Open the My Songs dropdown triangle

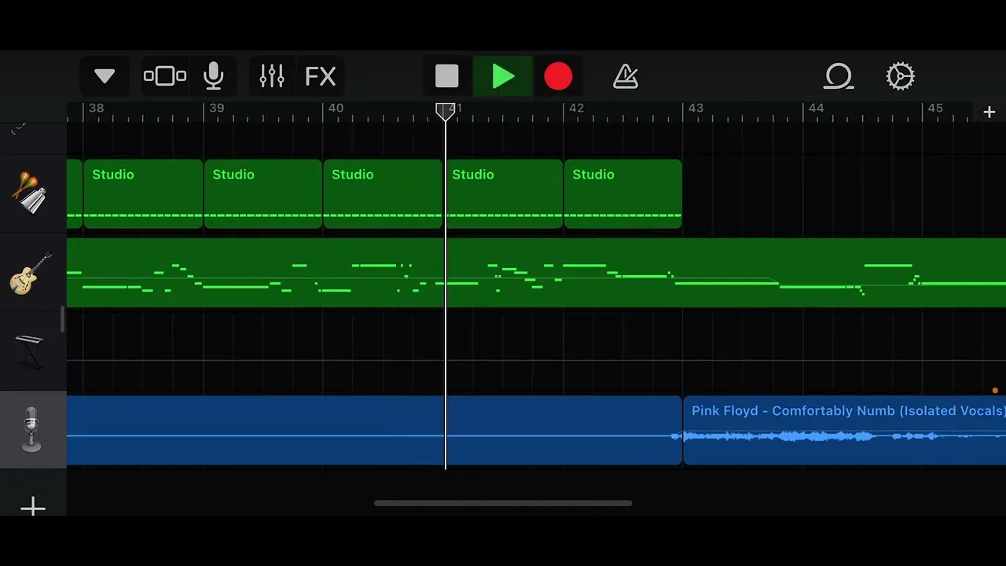105,76
